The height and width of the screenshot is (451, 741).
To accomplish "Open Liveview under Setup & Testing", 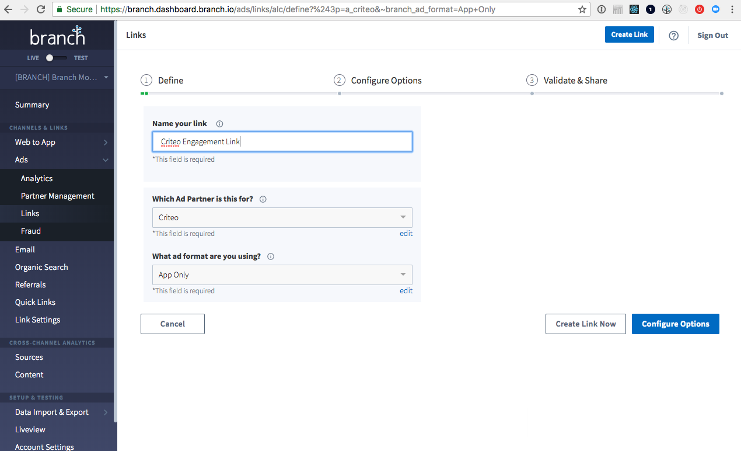I will coord(30,429).
